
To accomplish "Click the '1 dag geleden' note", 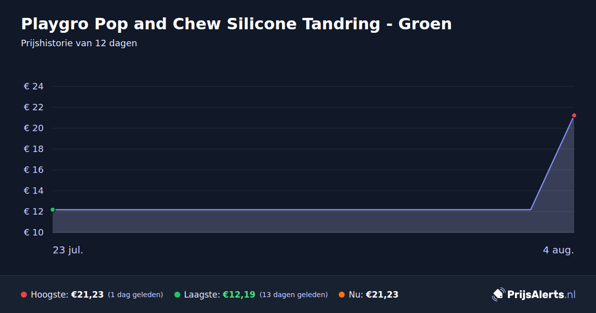I will (136, 295).
